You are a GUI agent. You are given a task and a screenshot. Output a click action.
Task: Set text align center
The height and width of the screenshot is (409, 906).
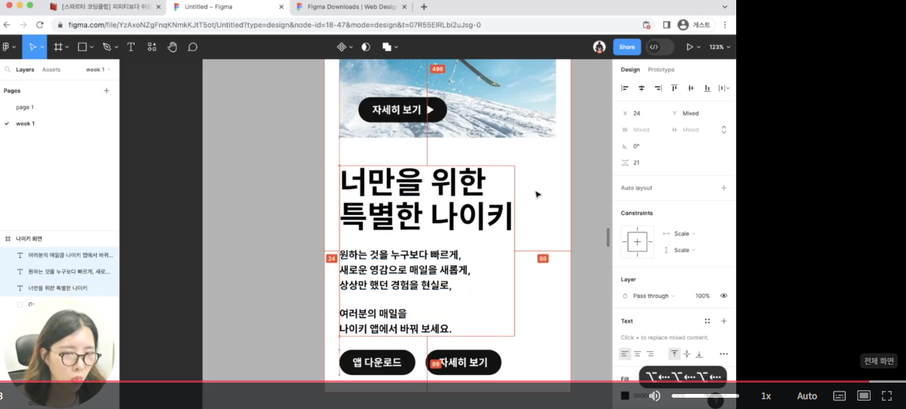coord(638,354)
